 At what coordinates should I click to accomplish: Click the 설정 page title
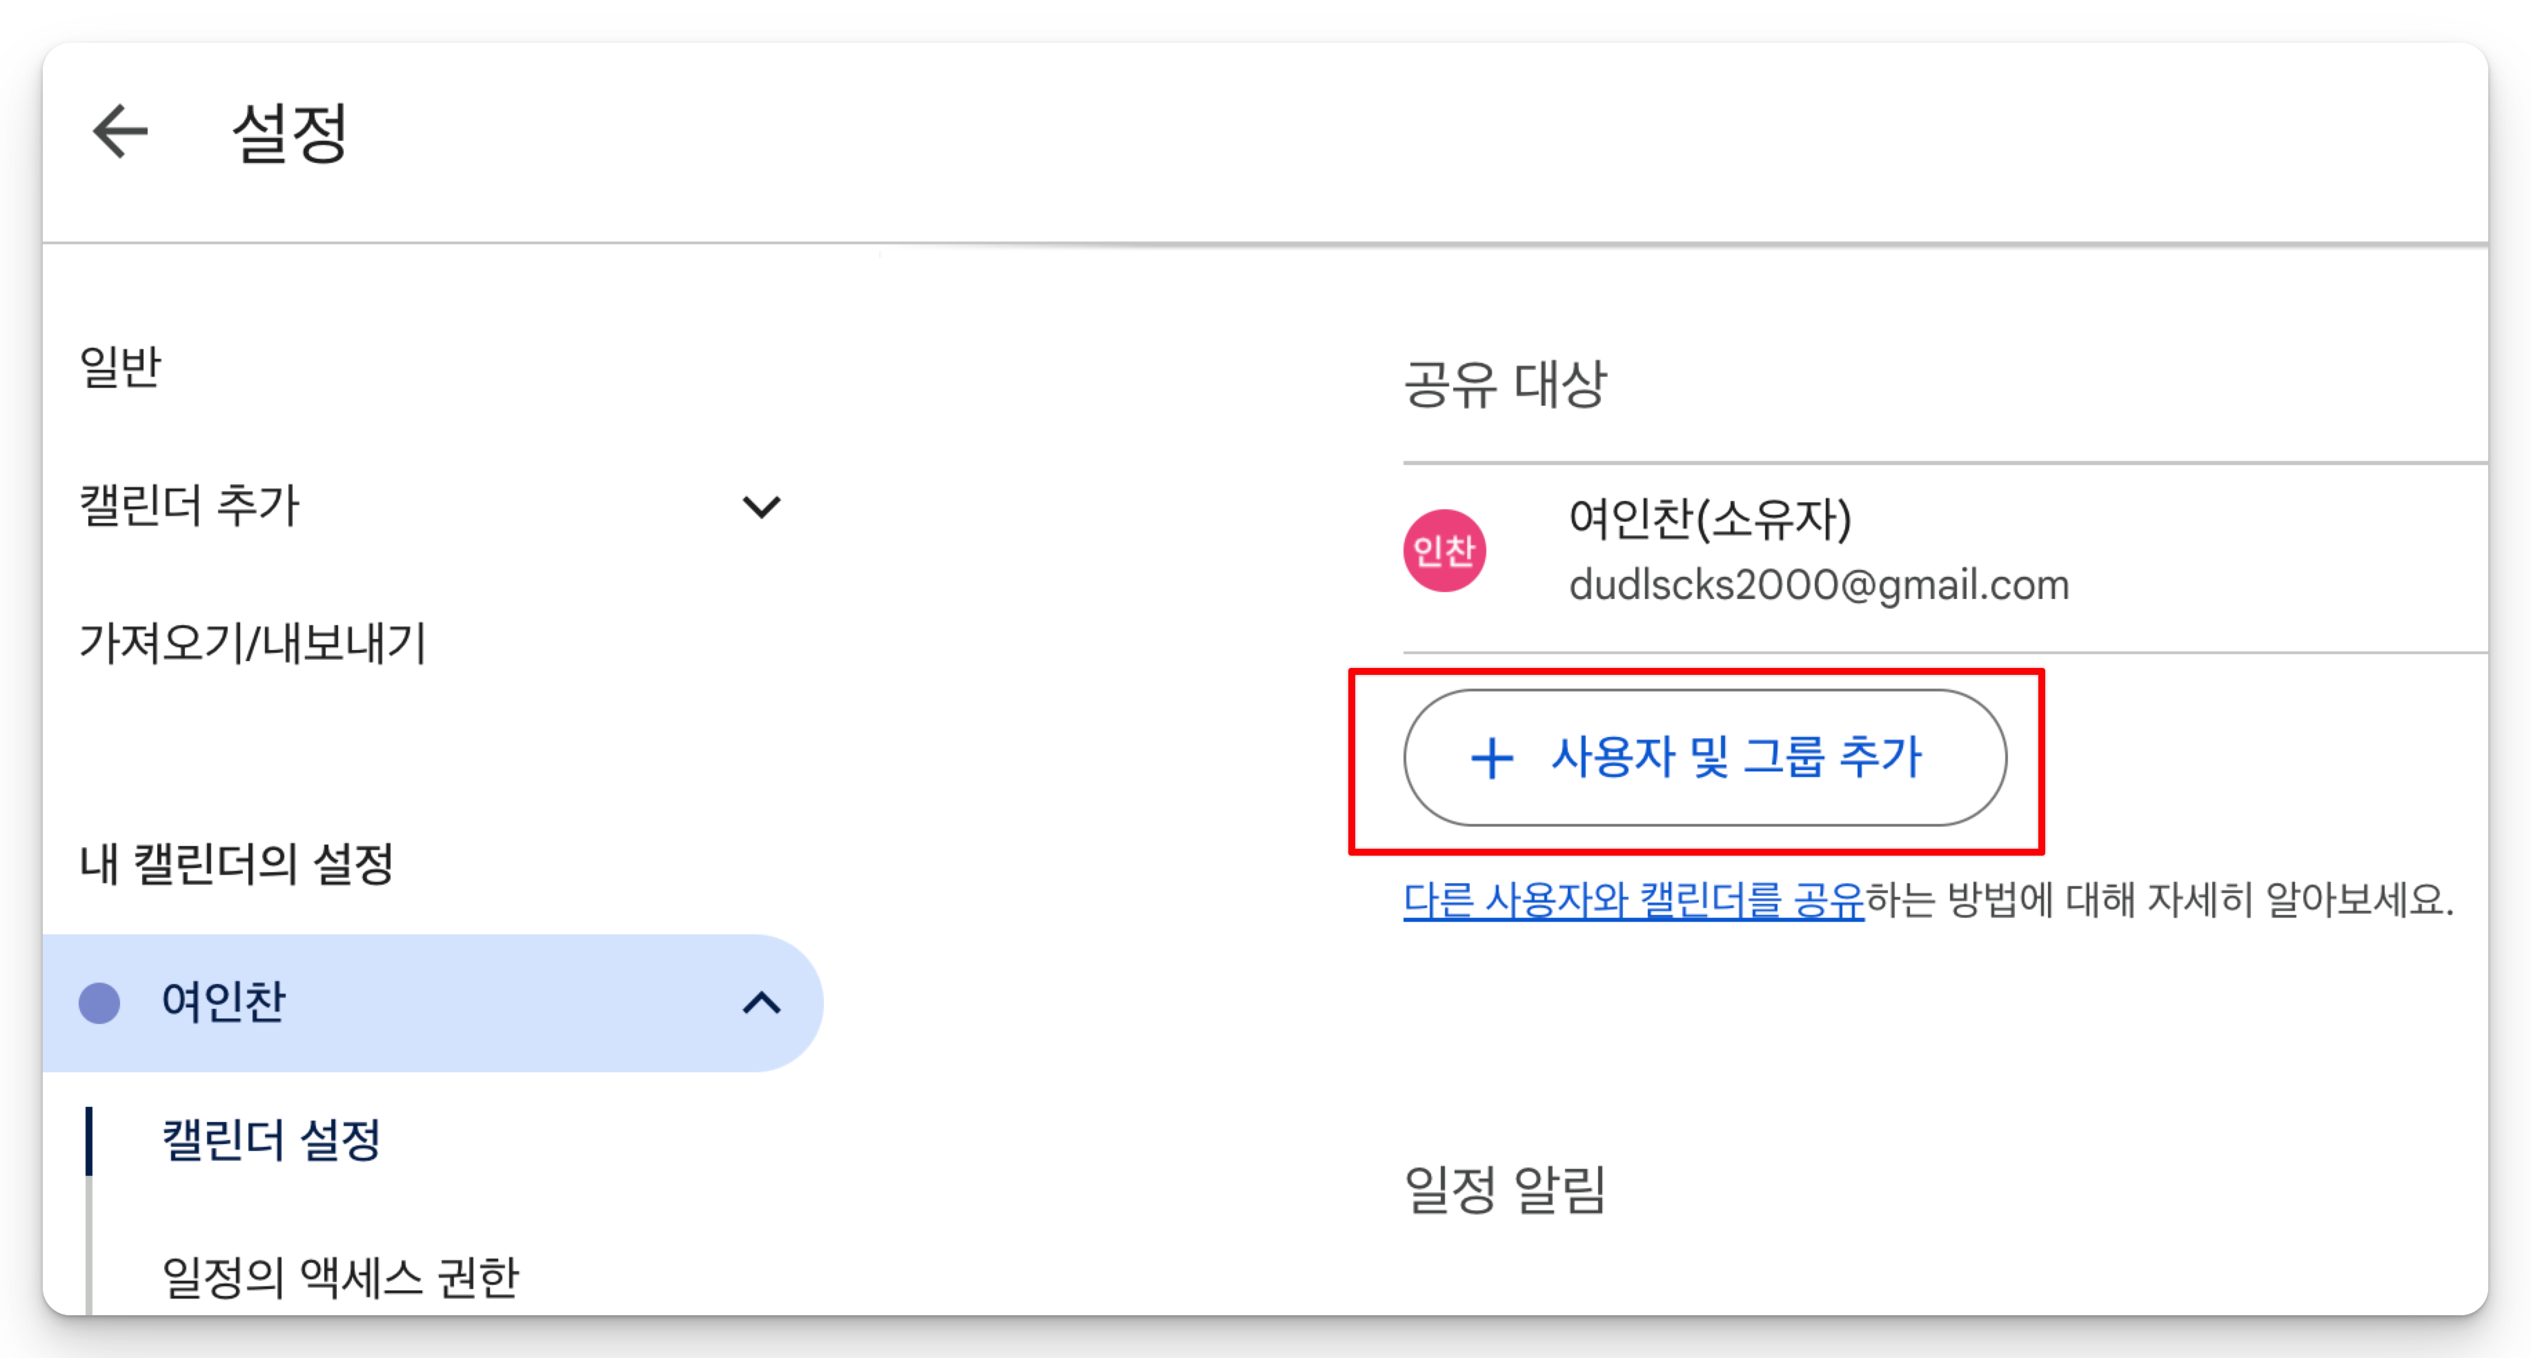pyautogui.click(x=290, y=132)
